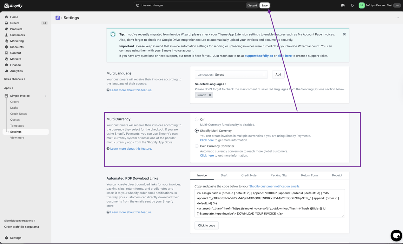The image size is (403, 244).
Task: Click the Simple Invoice app icon in breadcrumb
Action: point(57,18)
